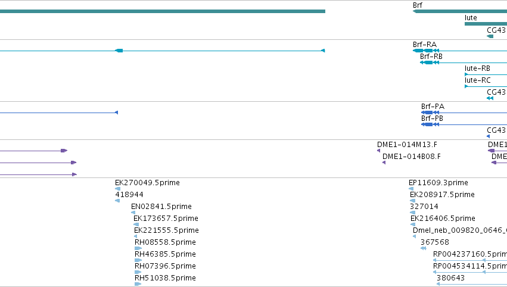Image resolution: width=507 pixels, height=287 pixels.
Task: Select the EK270049.5prime EST arrow
Action: (118, 189)
